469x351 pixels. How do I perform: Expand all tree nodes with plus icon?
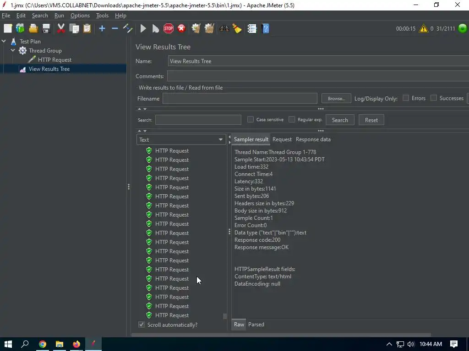(102, 29)
